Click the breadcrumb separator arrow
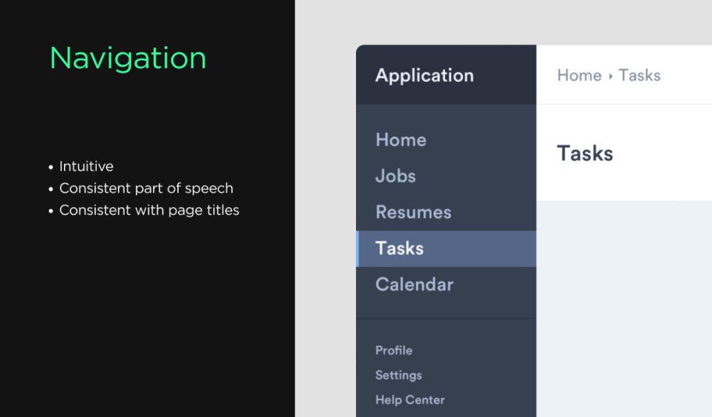This screenshot has width=712, height=417. pyautogui.click(x=610, y=76)
